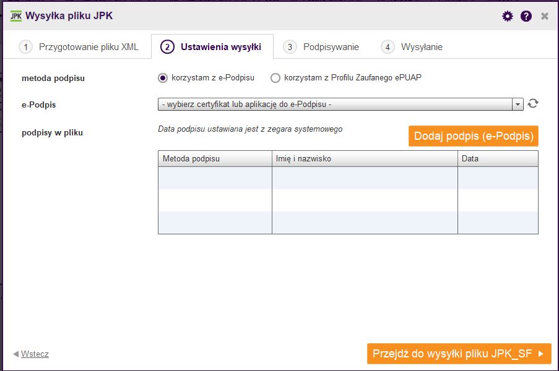
Task: Close the Wysyłka pliku JPK dialog
Action: (544, 16)
